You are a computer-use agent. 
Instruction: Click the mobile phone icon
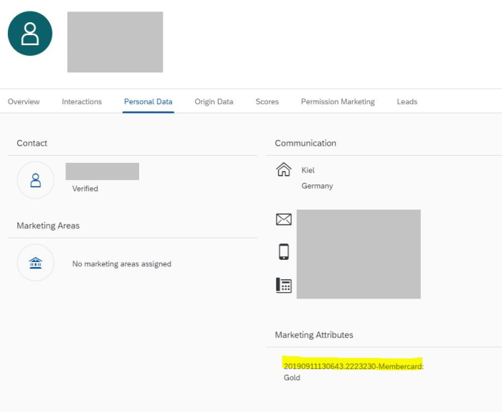pos(284,251)
